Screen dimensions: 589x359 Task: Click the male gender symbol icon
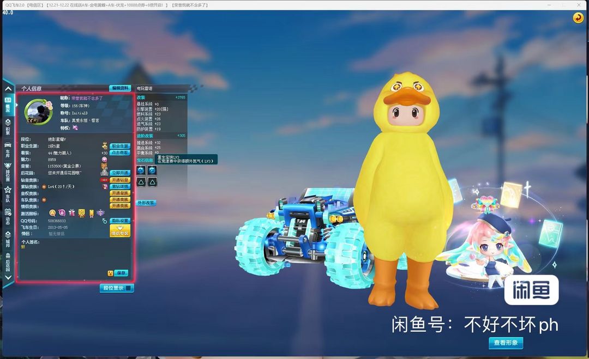pyautogui.click(x=104, y=221)
